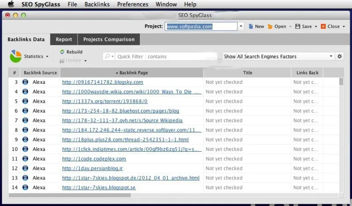Click the Alexa icon in row 5

26,101
